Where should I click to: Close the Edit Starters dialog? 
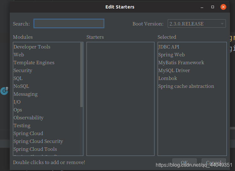click(223, 7)
